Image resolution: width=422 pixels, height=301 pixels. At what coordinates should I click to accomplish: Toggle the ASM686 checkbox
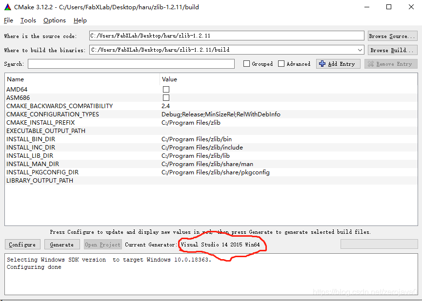(166, 97)
